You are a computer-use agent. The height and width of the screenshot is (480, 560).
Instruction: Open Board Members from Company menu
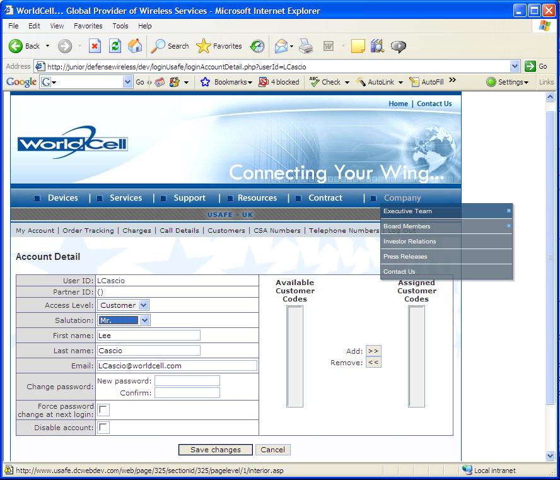[446, 226]
